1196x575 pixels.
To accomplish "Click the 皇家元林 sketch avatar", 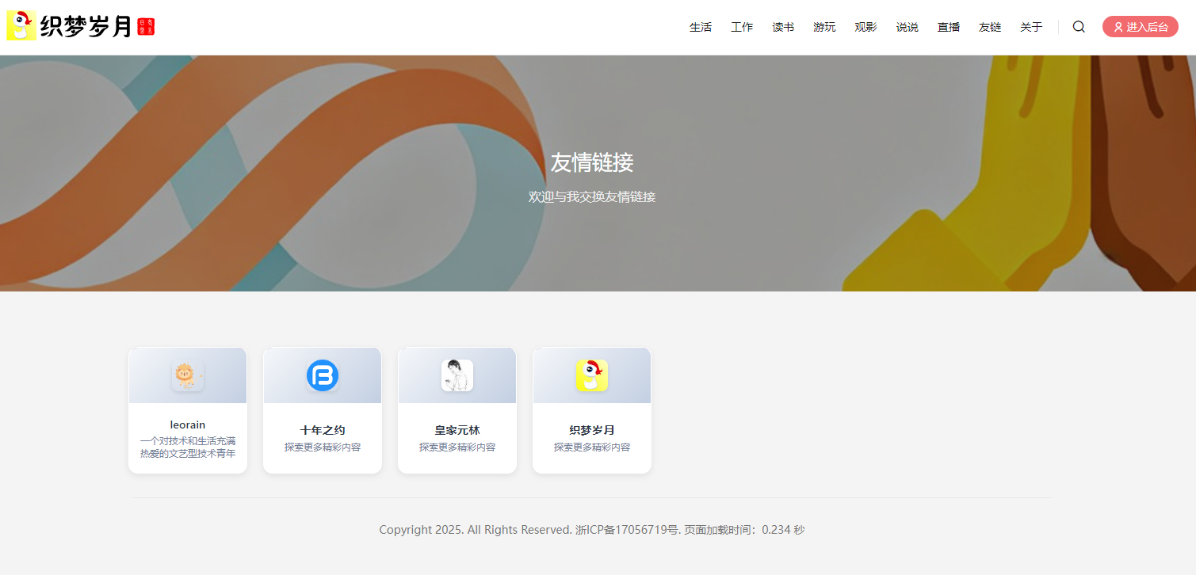I will (457, 375).
